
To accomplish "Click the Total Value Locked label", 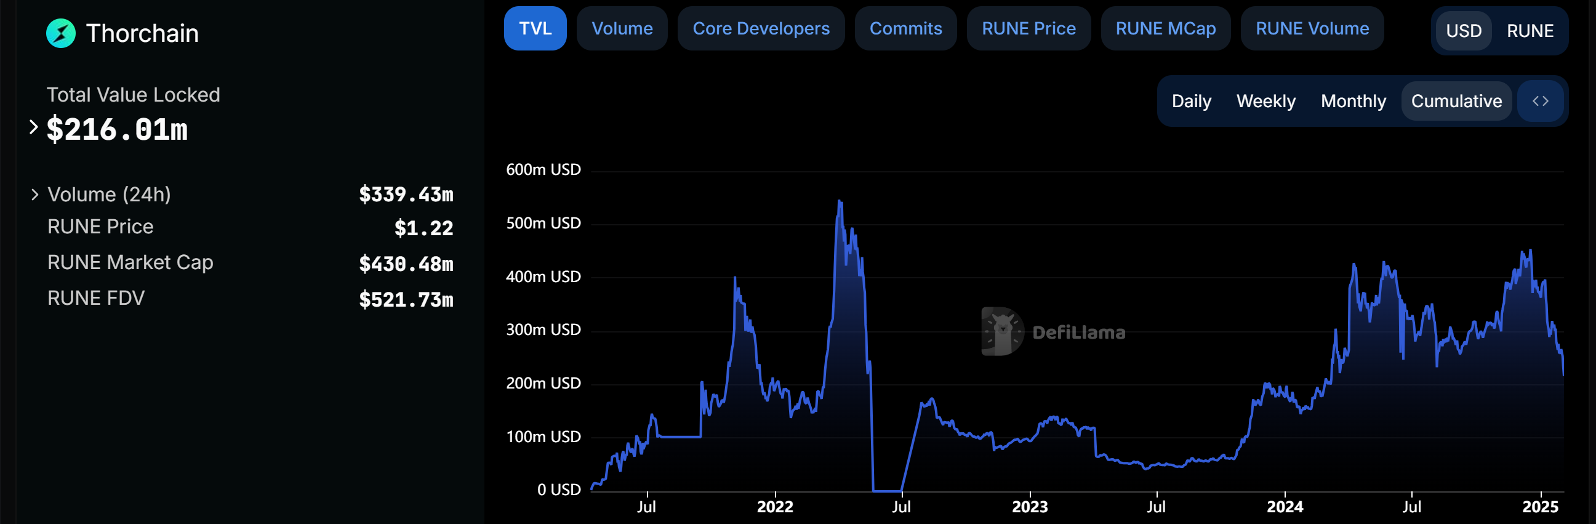I will 133,95.
